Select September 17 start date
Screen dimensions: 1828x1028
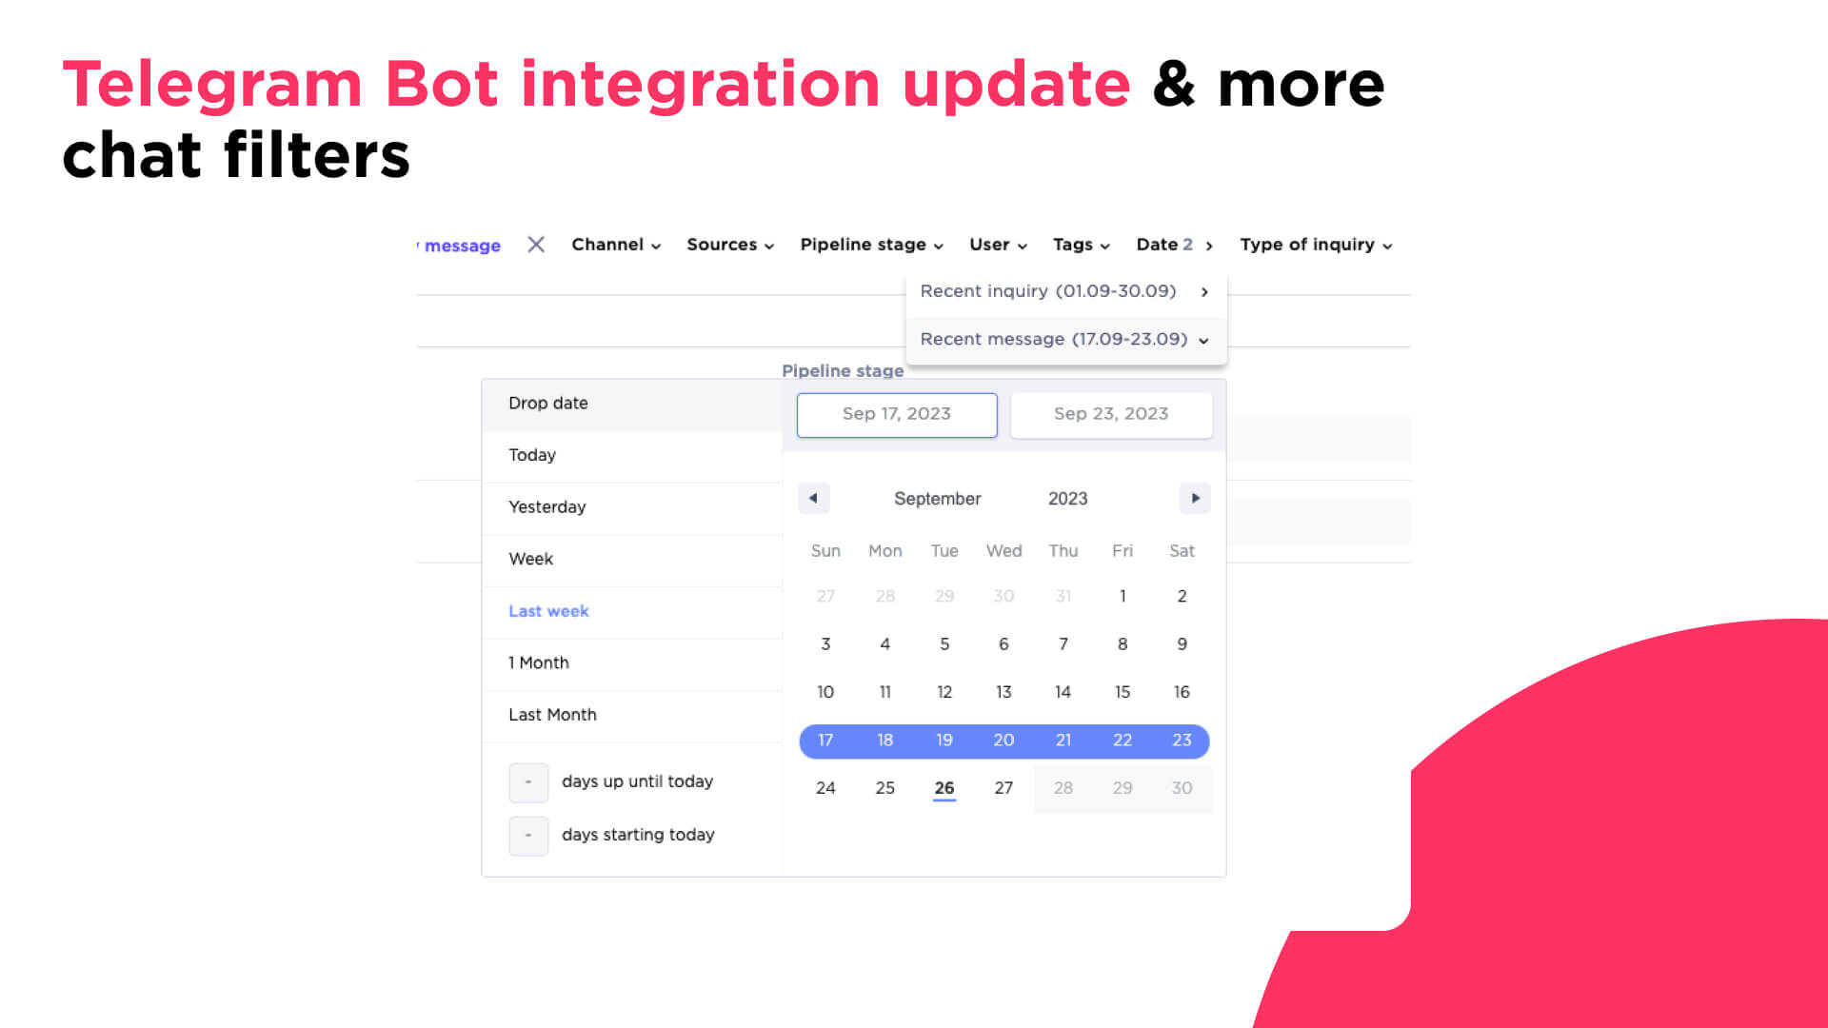coord(826,741)
